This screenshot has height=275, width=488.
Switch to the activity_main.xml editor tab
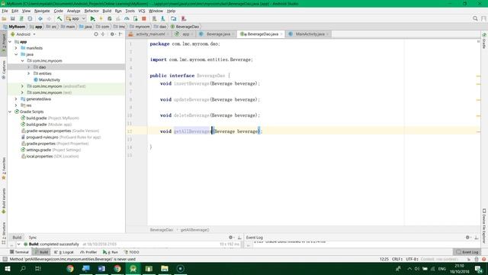[x=149, y=34]
